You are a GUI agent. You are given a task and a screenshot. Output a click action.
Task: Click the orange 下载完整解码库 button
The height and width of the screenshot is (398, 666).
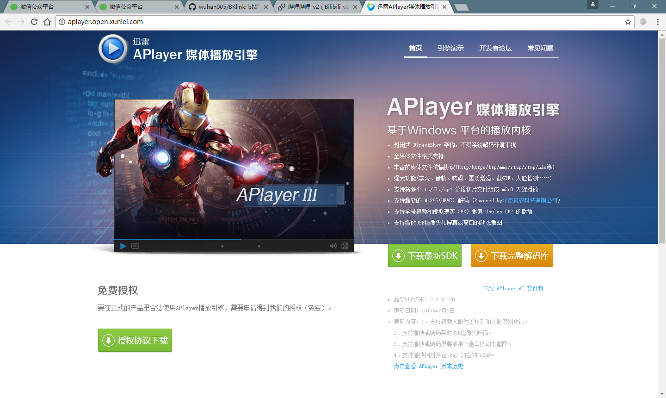point(512,255)
